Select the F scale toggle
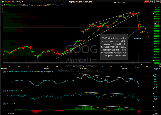This screenshot has height=115, width=161. [x=160, y=69]
